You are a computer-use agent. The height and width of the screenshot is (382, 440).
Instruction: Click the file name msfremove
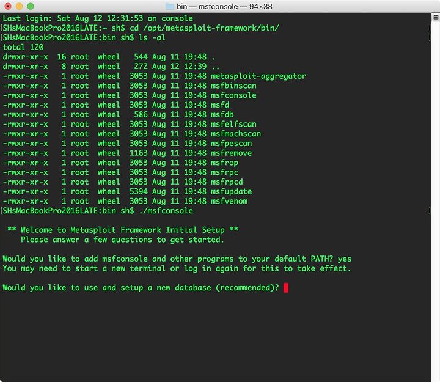(231, 153)
